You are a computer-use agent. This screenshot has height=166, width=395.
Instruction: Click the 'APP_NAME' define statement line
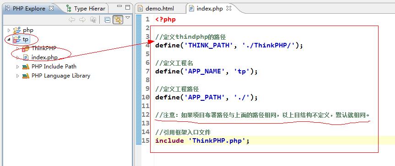(206, 71)
